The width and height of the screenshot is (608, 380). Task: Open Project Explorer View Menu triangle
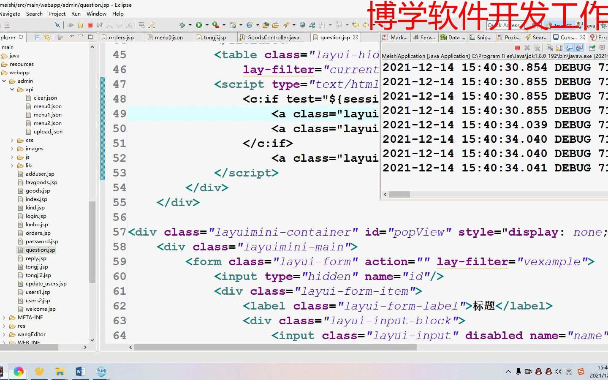pyautogui.click(x=72, y=37)
